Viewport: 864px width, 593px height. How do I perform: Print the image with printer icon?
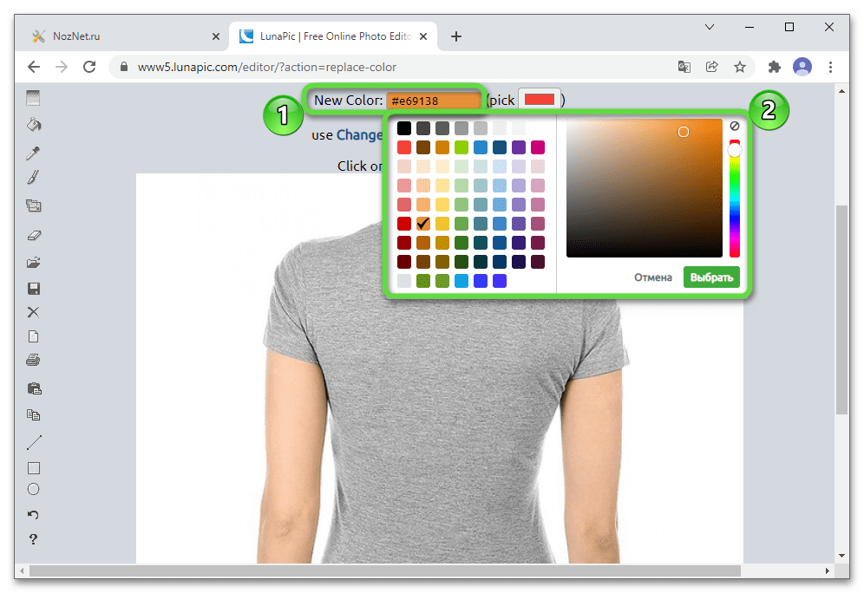pyautogui.click(x=33, y=360)
